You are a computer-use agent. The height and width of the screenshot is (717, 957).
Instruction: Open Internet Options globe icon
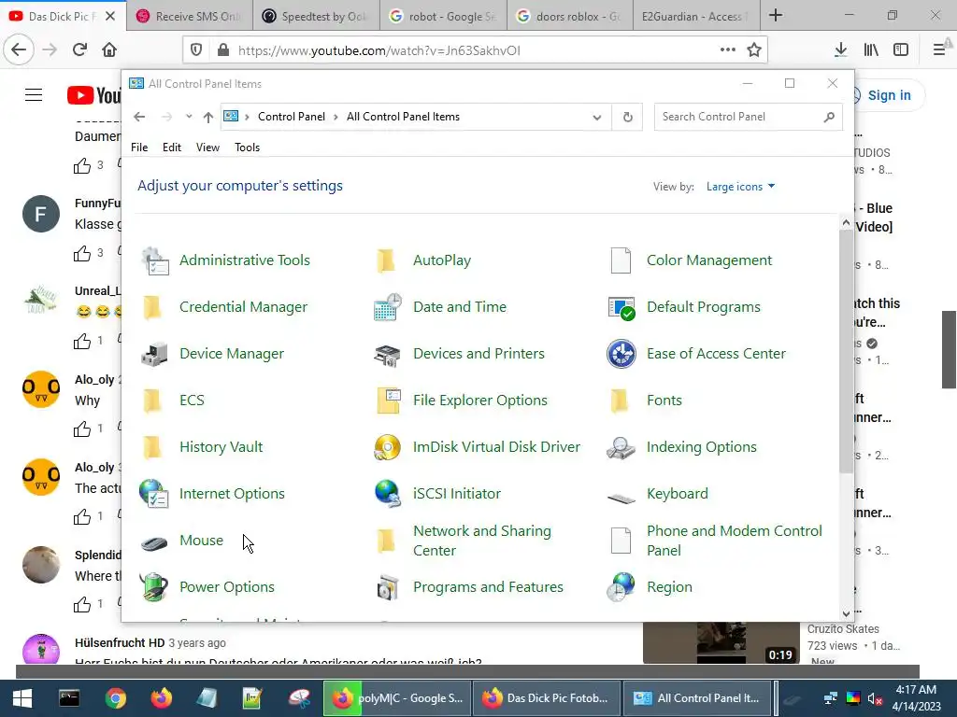[154, 494]
